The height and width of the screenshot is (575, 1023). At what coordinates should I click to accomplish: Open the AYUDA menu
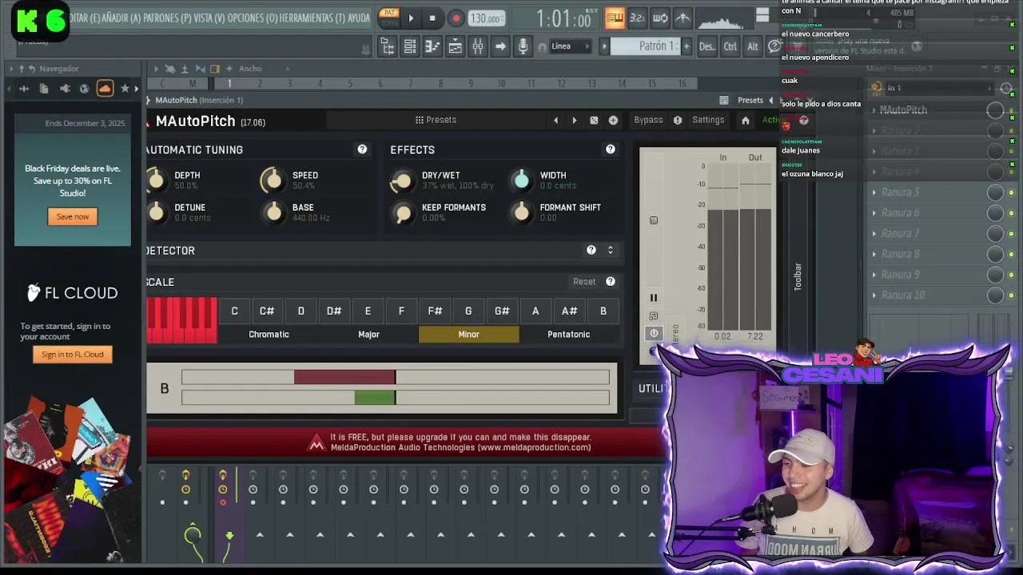click(x=360, y=18)
